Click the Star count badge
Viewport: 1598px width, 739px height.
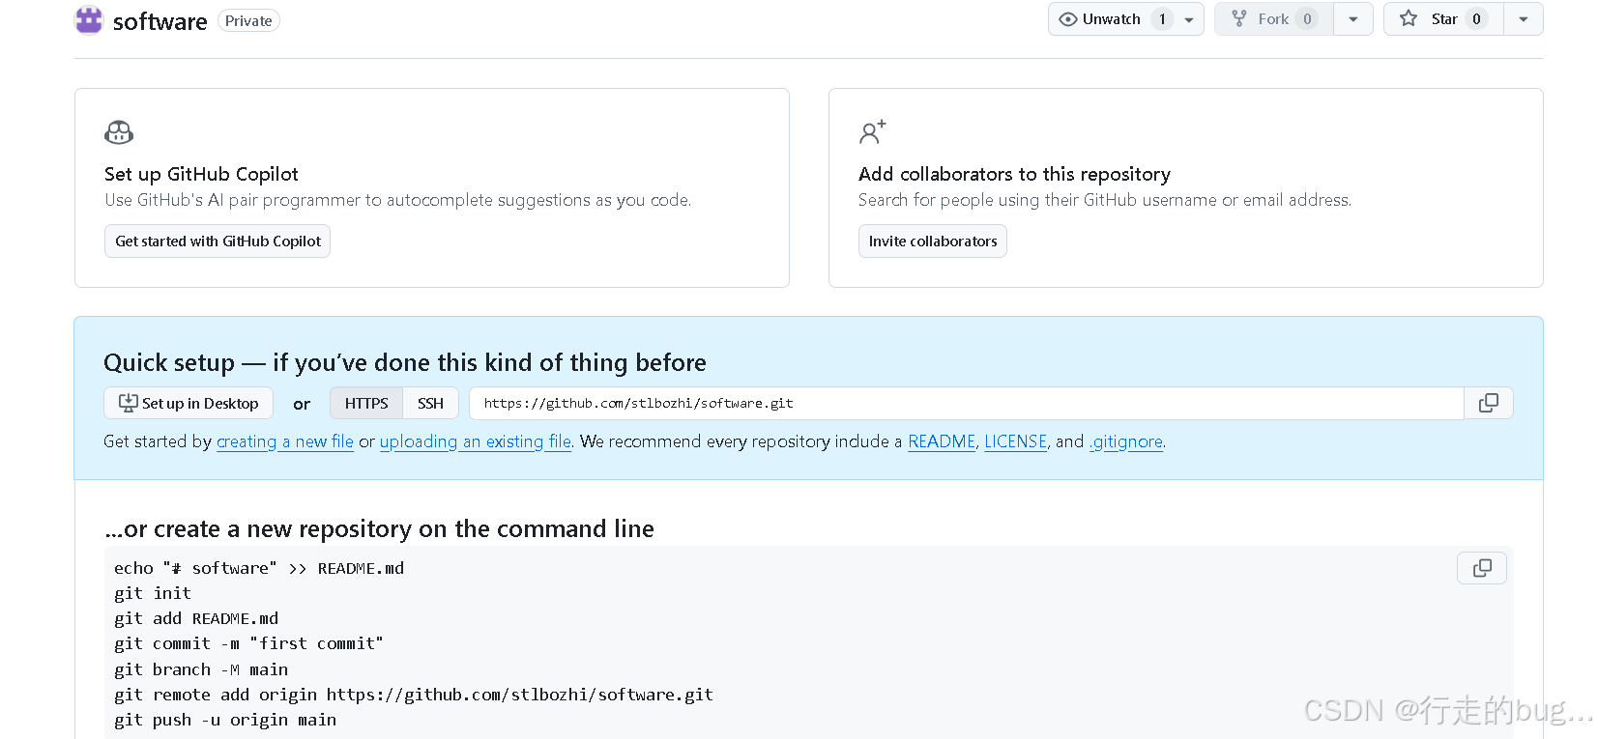click(1476, 19)
